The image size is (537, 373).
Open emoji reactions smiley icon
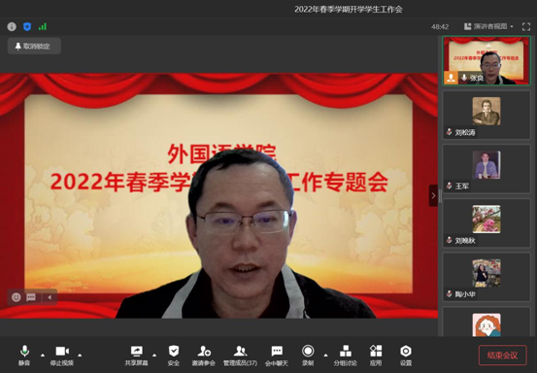click(x=17, y=297)
